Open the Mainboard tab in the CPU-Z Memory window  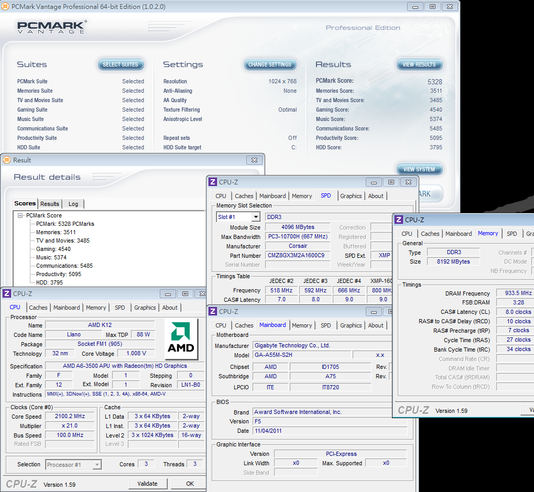coord(459,234)
